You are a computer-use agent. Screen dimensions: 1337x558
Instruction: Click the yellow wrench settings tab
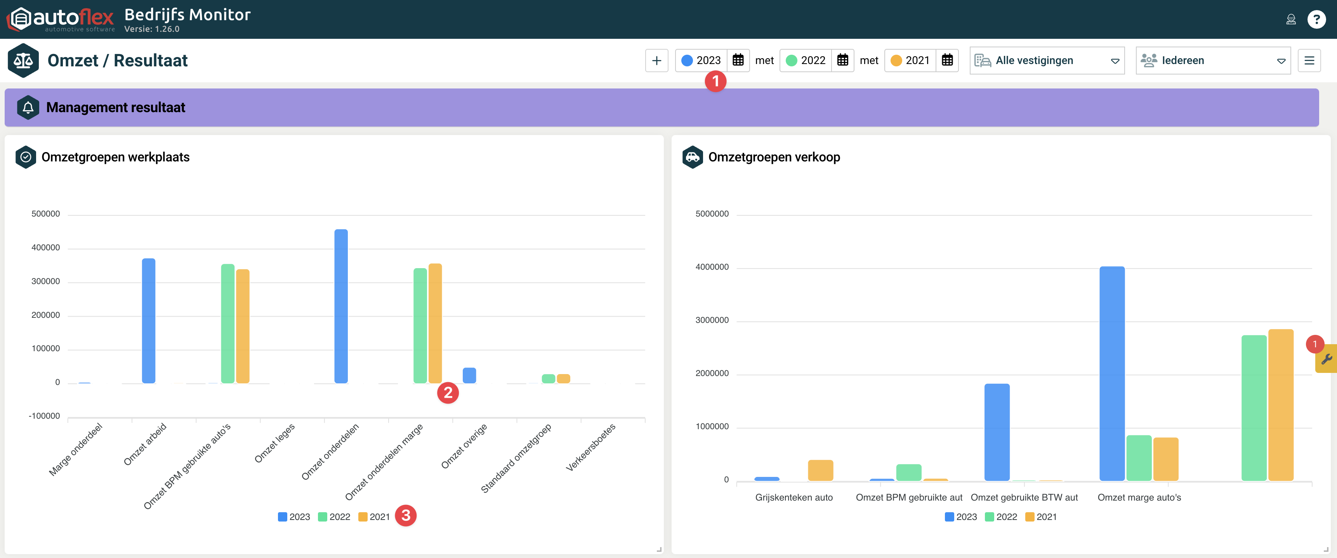1327,359
